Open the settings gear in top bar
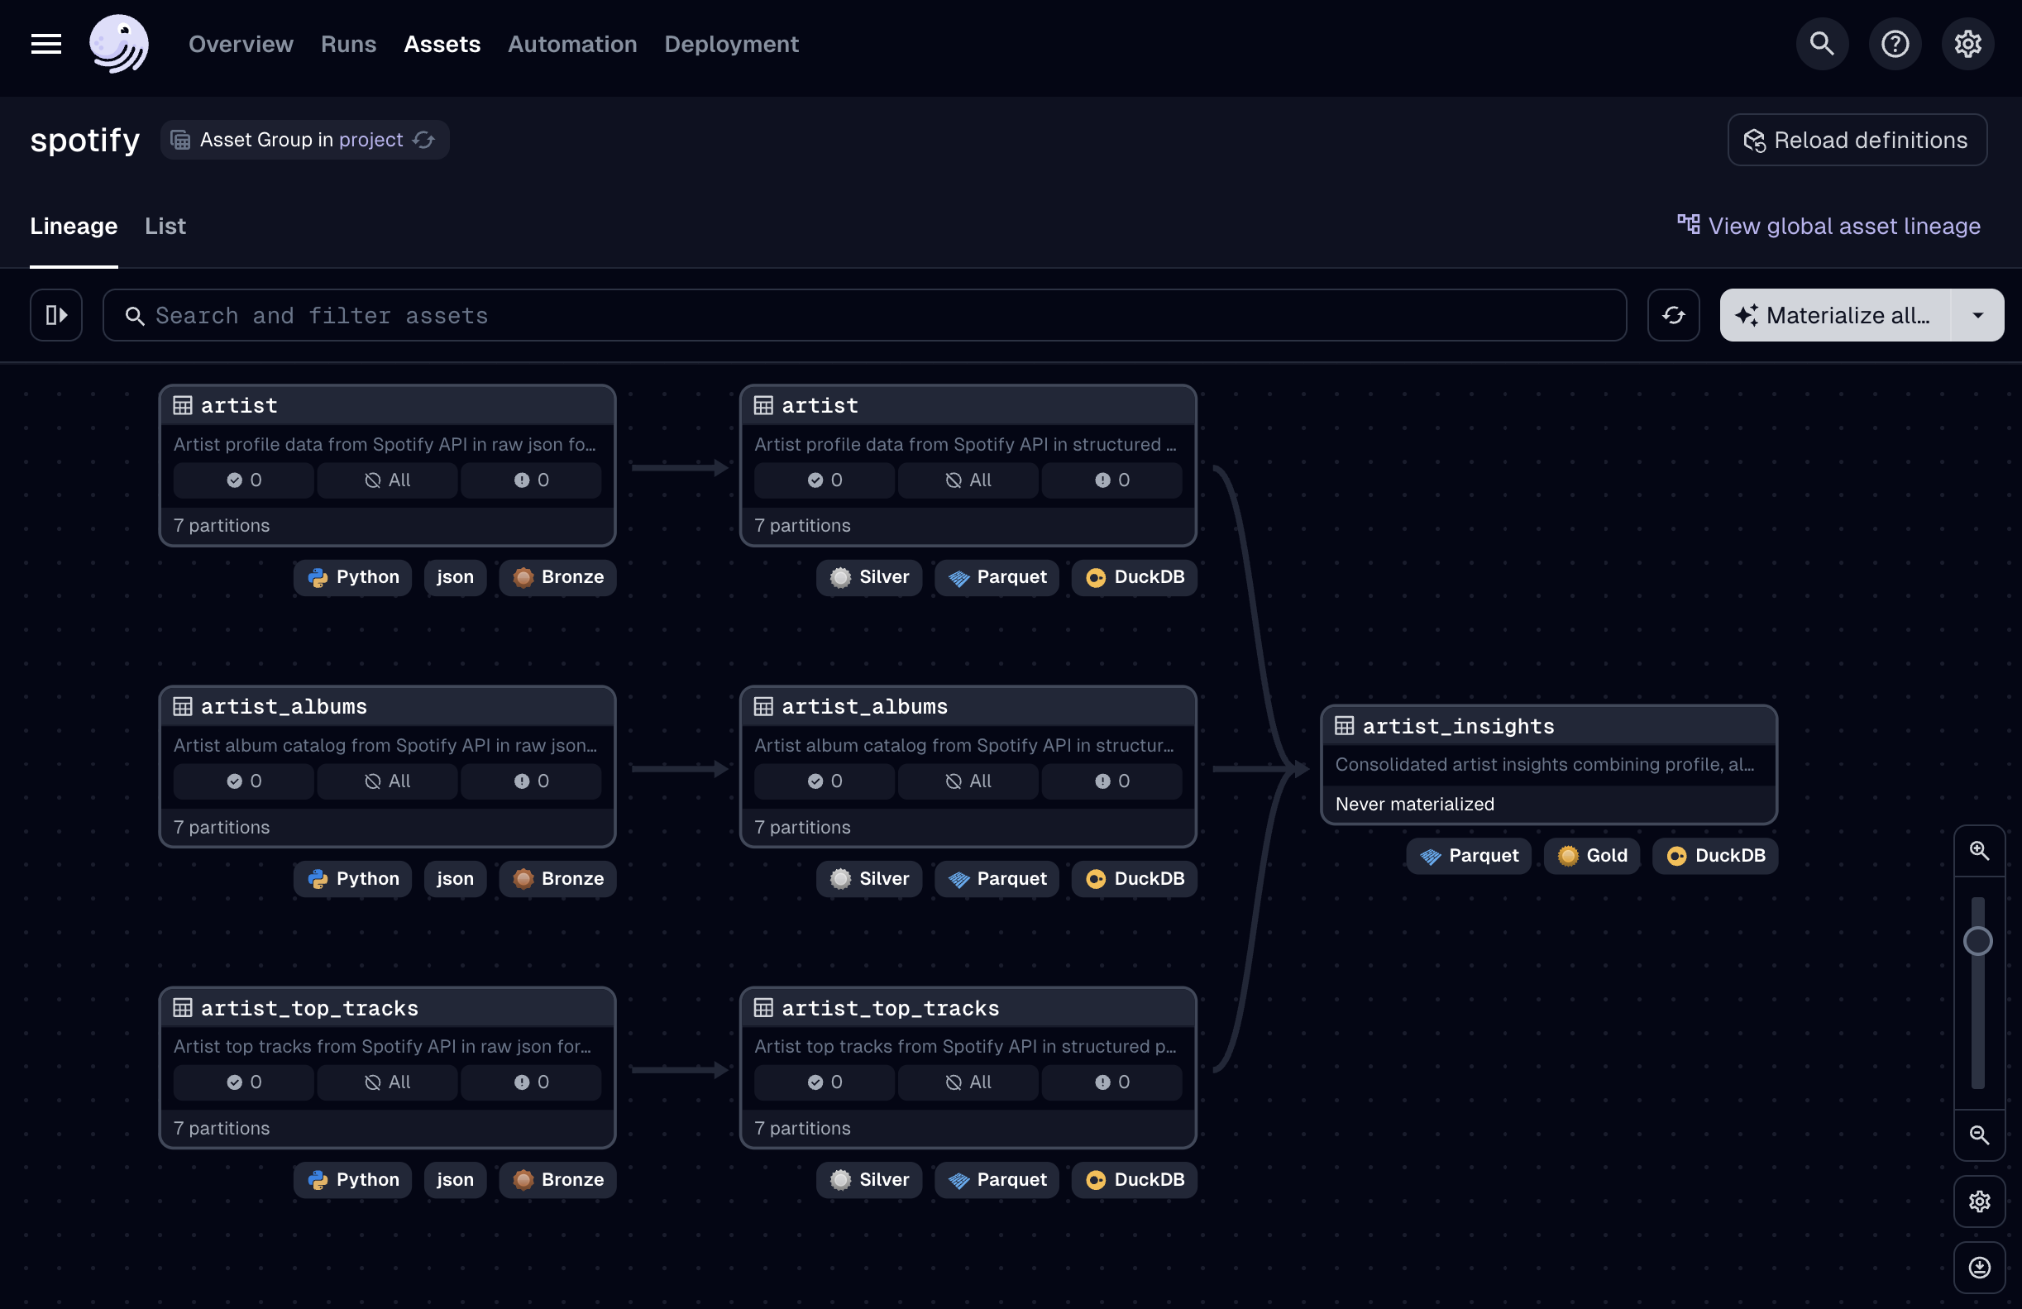The image size is (2022, 1309). click(1967, 44)
